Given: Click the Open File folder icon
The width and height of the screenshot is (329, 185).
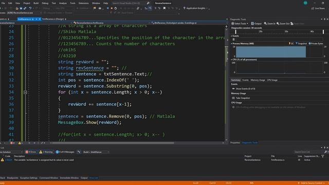Looking at the screenshot, I should tap(17, 8).
